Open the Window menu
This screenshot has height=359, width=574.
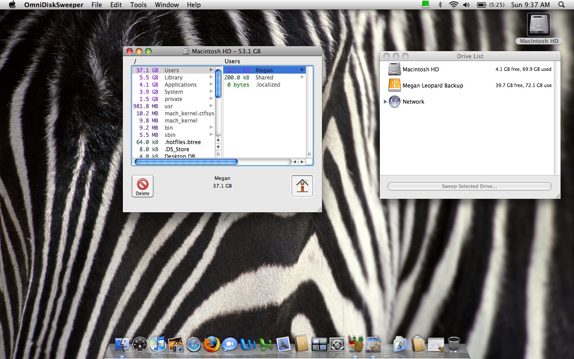click(x=167, y=5)
